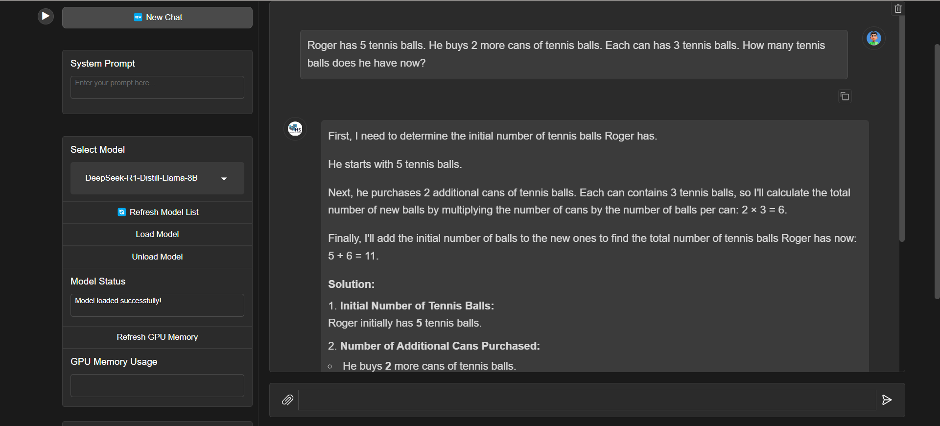
Task: Focus the chat message input box
Action: (x=587, y=400)
